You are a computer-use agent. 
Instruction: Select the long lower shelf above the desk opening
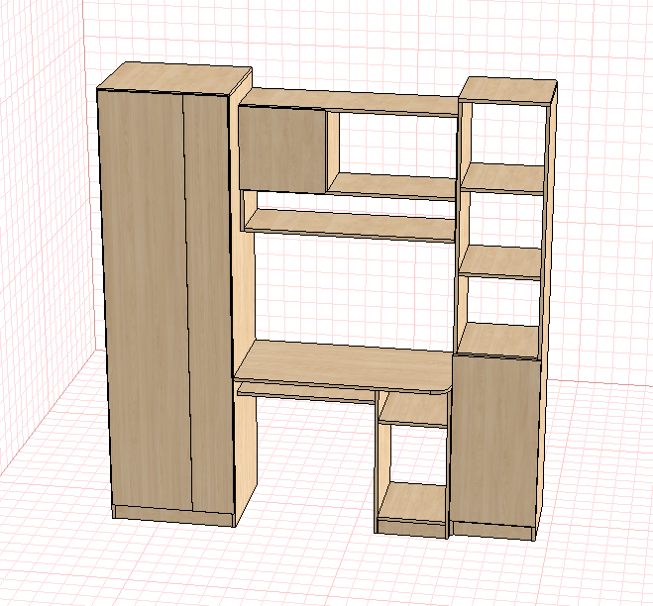[x=350, y=225]
